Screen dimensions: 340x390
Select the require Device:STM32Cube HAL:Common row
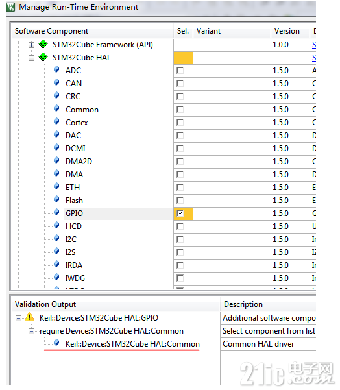tap(112, 331)
